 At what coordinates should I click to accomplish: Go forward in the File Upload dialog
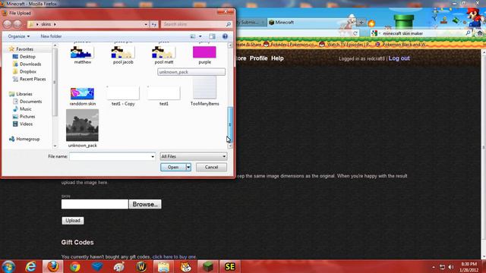17,24
